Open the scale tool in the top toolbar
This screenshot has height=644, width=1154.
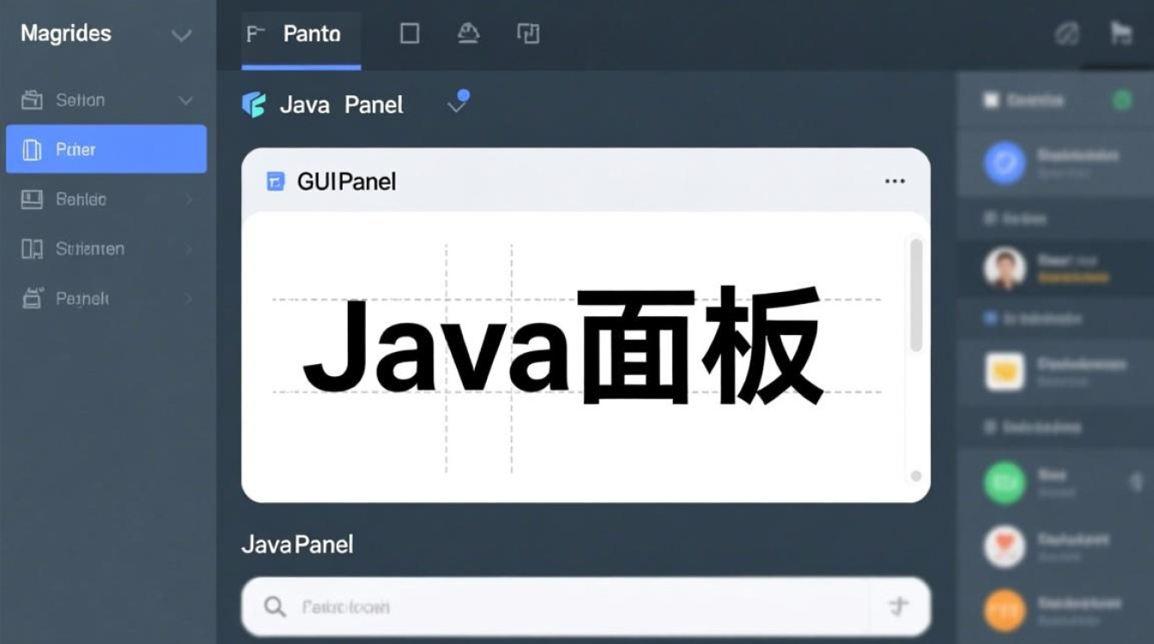pyautogui.click(x=469, y=33)
